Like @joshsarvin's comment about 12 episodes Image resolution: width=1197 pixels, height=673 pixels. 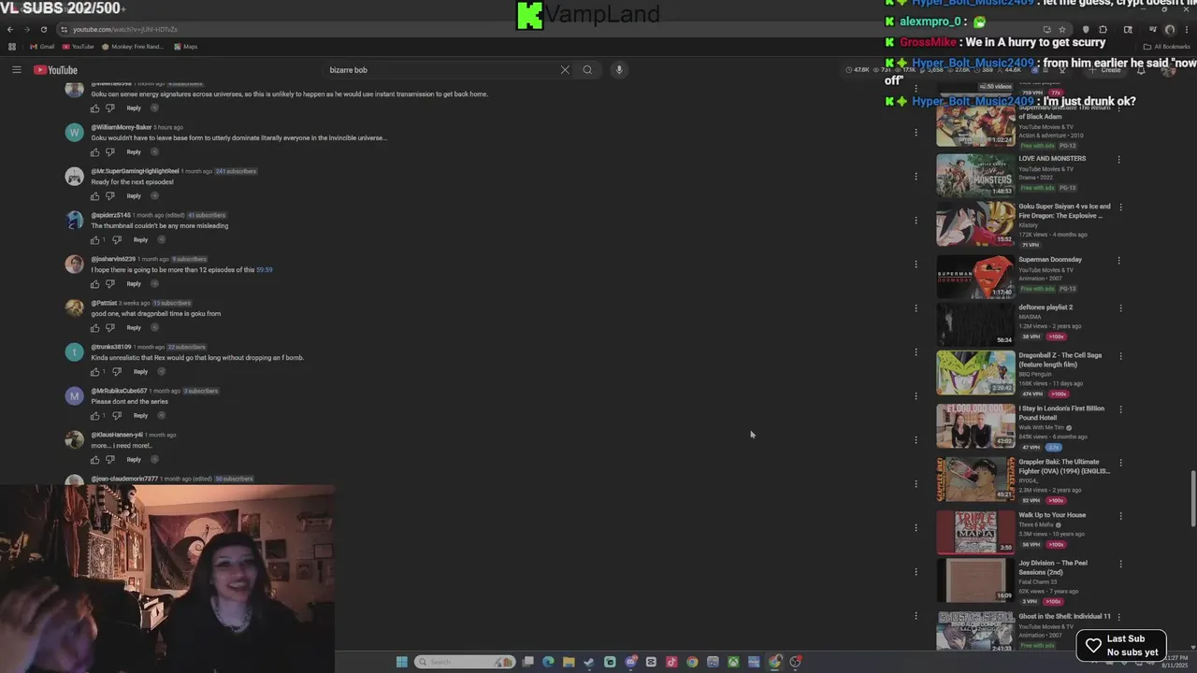coord(94,284)
